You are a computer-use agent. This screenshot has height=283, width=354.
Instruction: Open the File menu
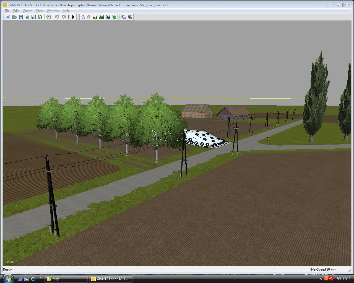point(7,11)
